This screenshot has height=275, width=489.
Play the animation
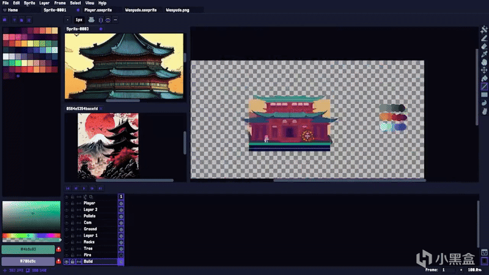(x=84, y=188)
